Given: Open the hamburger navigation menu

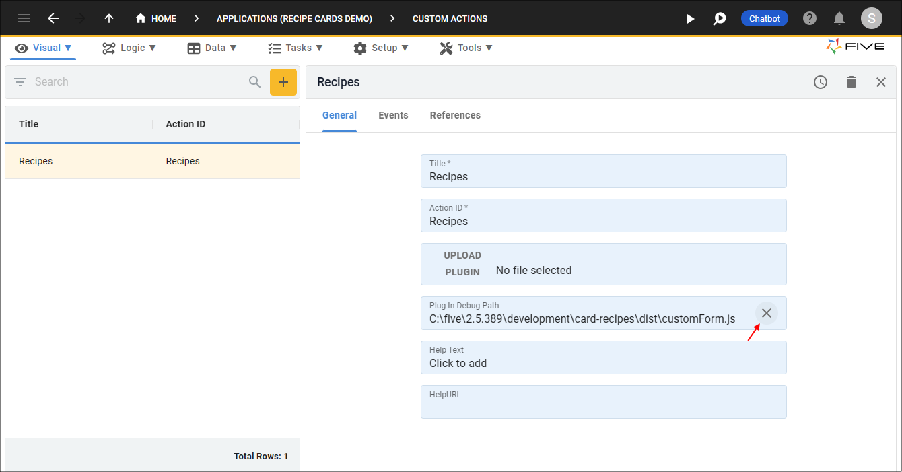Looking at the screenshot, I should [x=24, y=18].
